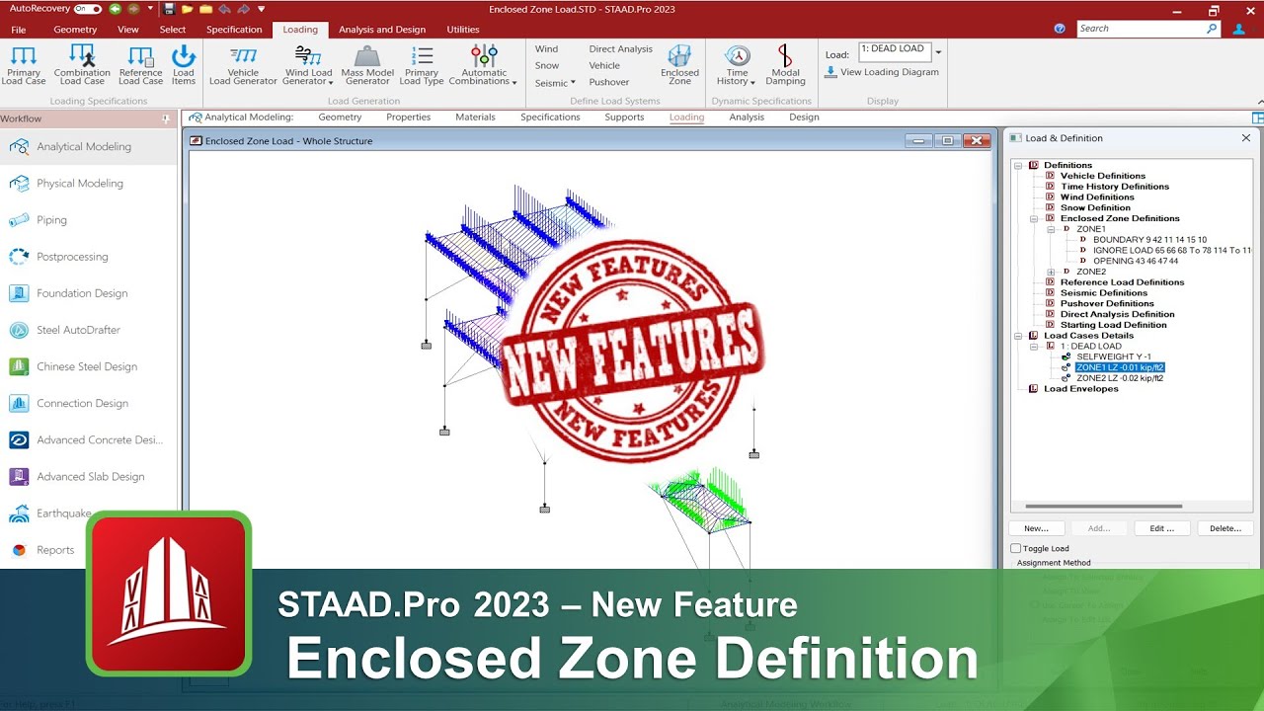The height and width of the screenshot is (711, 1264).
Task: Click the New... button
Action: click(1036, 528)
